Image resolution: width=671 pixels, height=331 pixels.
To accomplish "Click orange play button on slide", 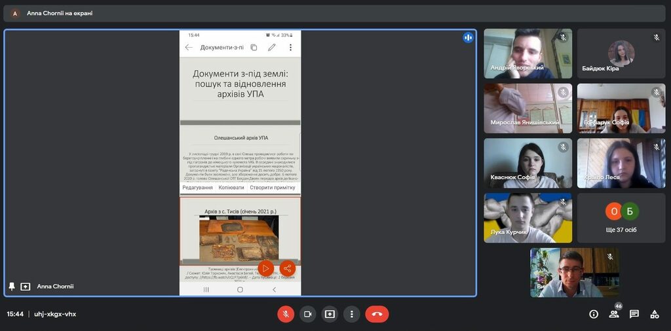I will click(x=265, y=268).
